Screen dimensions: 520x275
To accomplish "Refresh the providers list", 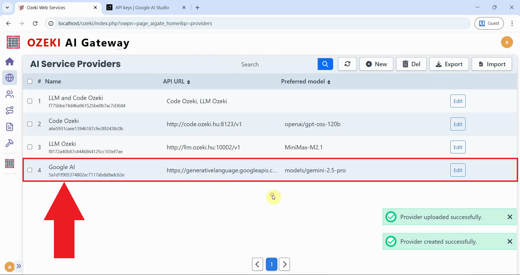I will point(347,64).
